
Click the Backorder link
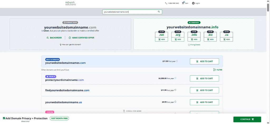54,38
